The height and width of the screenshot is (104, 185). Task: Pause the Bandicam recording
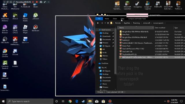tap(33, 2)
